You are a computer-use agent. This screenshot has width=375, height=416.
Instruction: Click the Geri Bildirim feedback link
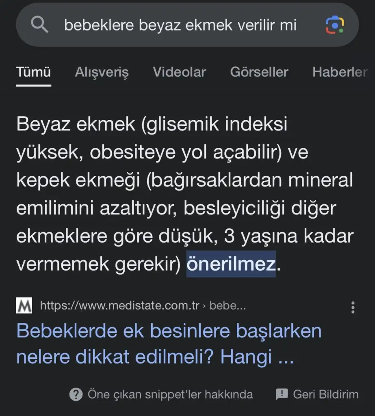point(325,394)
